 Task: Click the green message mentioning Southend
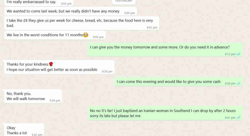click(165, 113)
